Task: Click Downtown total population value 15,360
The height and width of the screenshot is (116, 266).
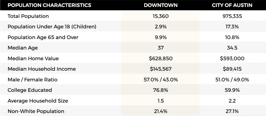Action: 161,16
